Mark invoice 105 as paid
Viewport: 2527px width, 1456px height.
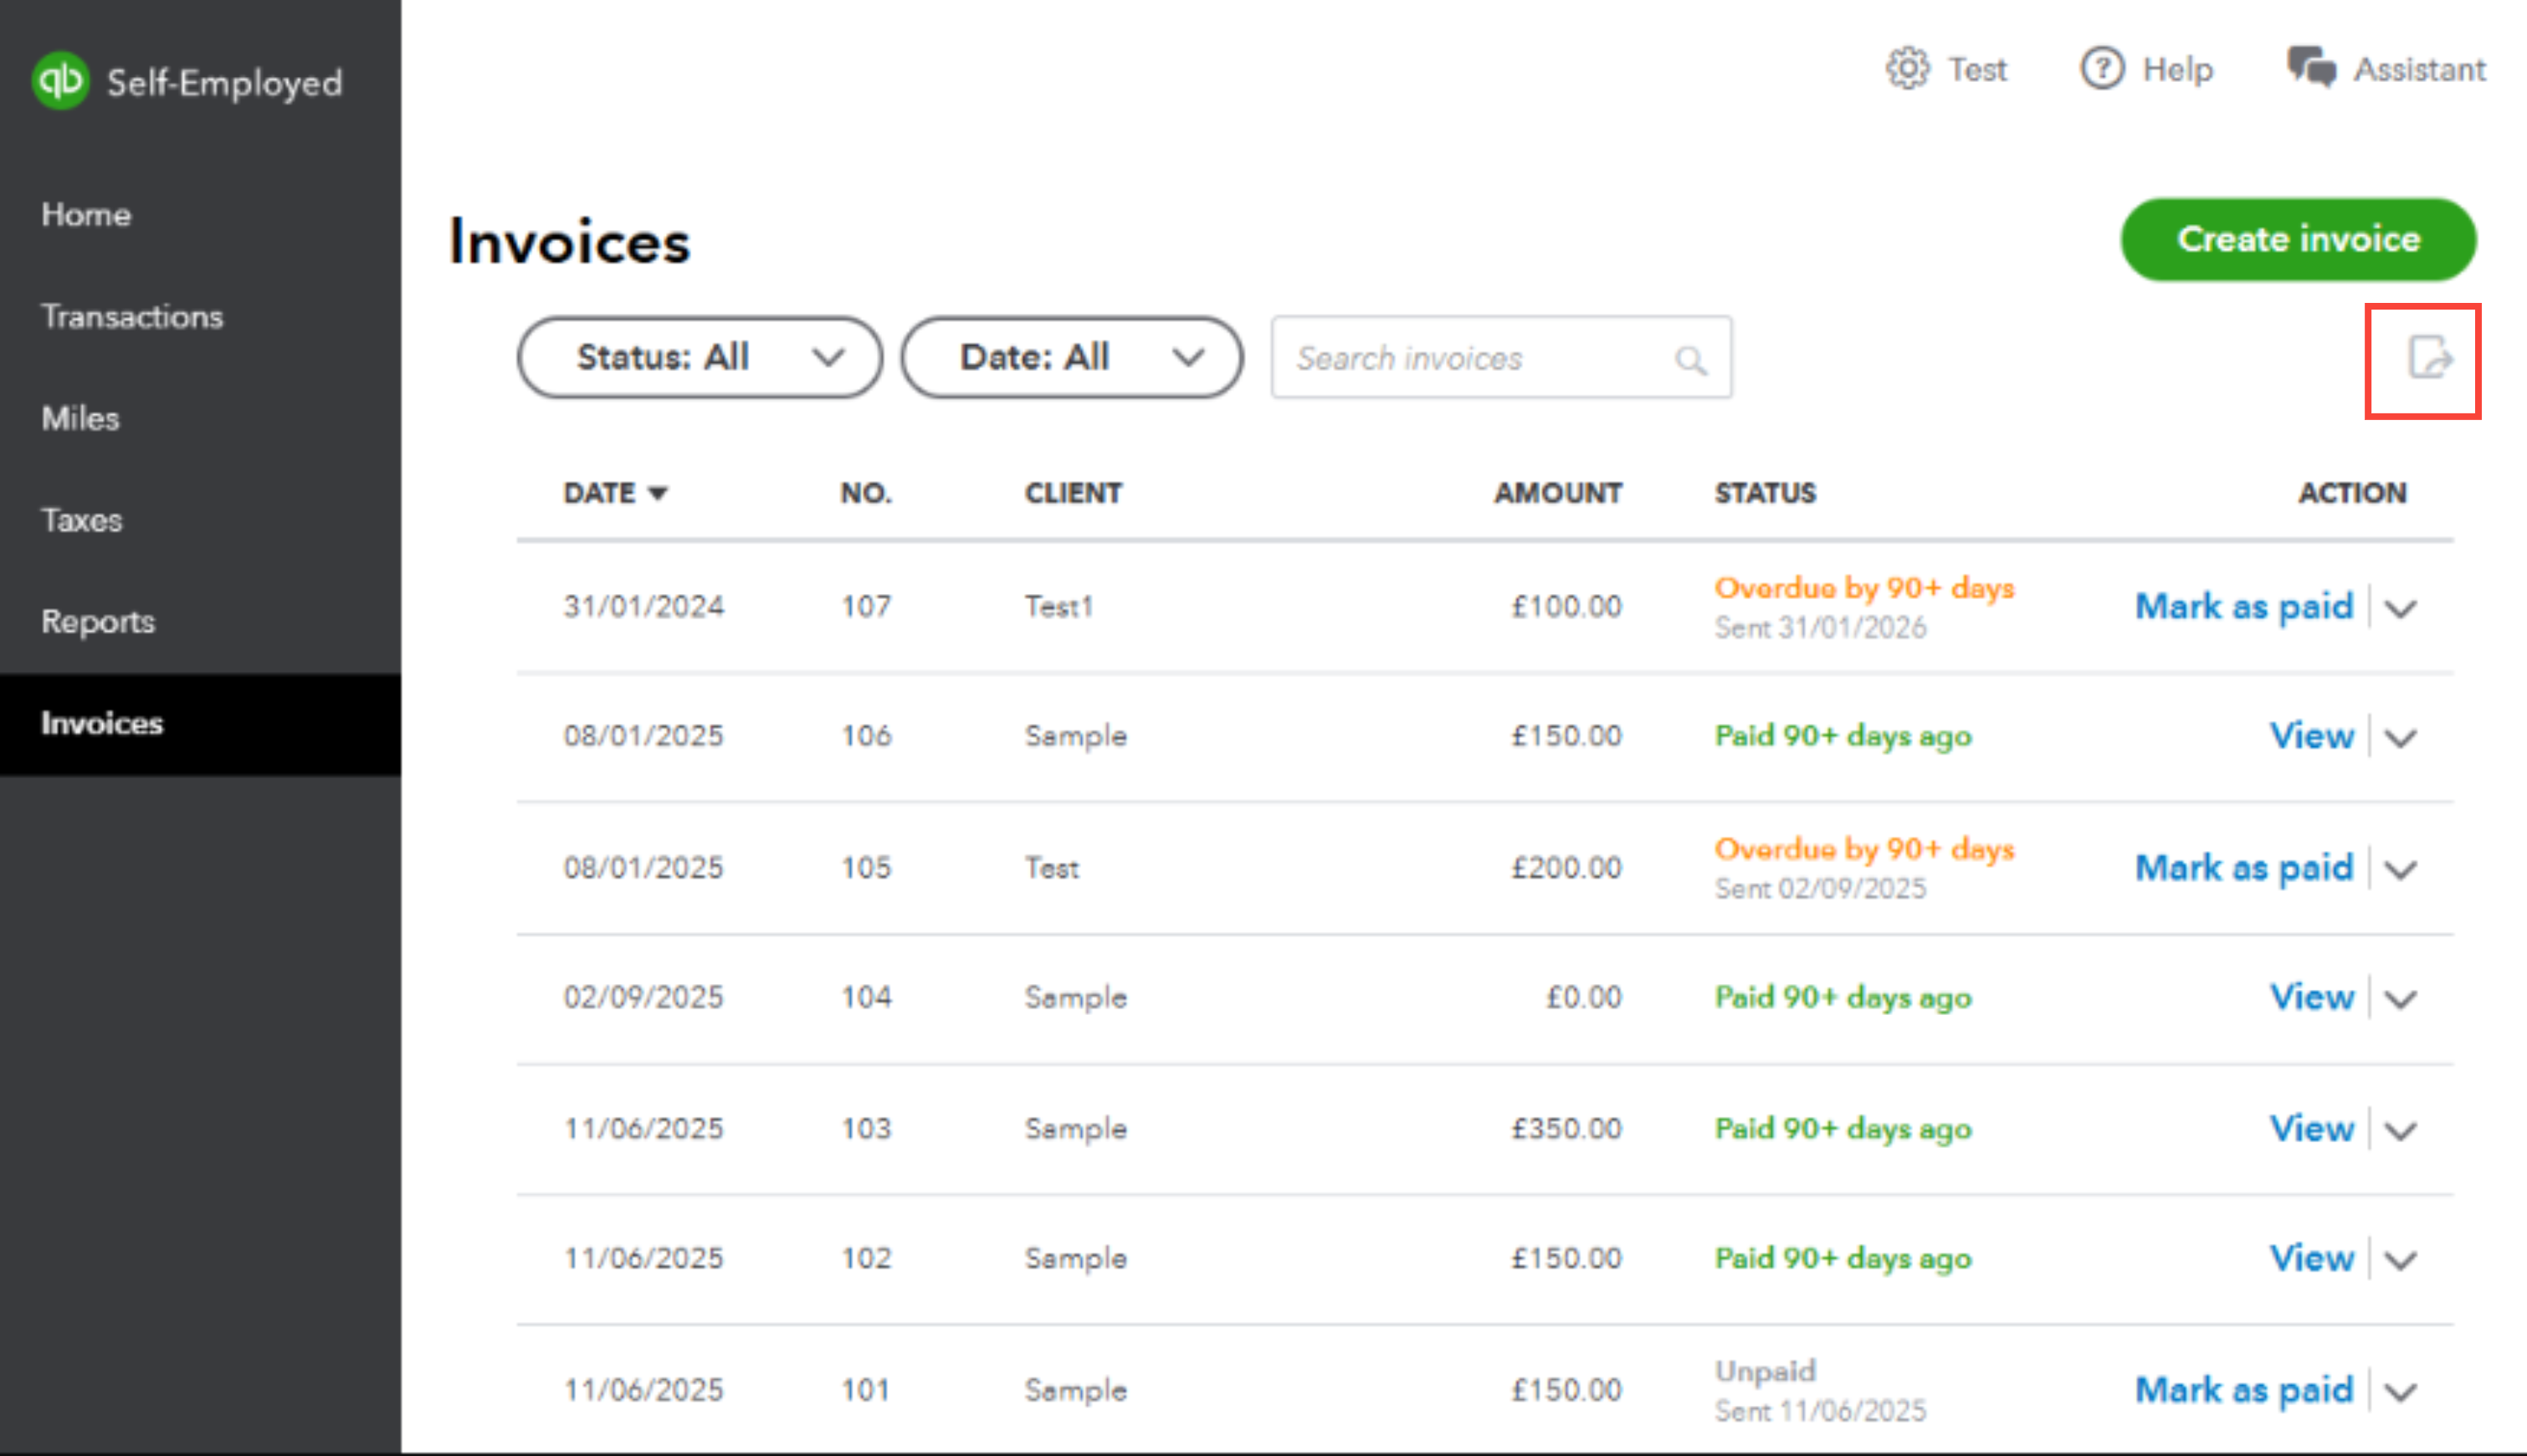coord(2243,867)
